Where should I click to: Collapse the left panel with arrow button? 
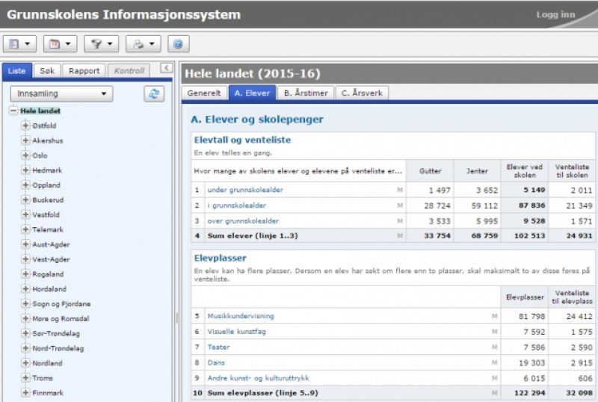167,68
